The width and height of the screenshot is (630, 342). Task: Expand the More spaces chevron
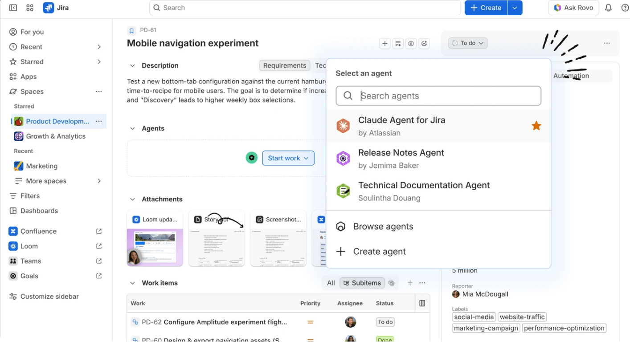pyautogui.click(x=99, y=181)
